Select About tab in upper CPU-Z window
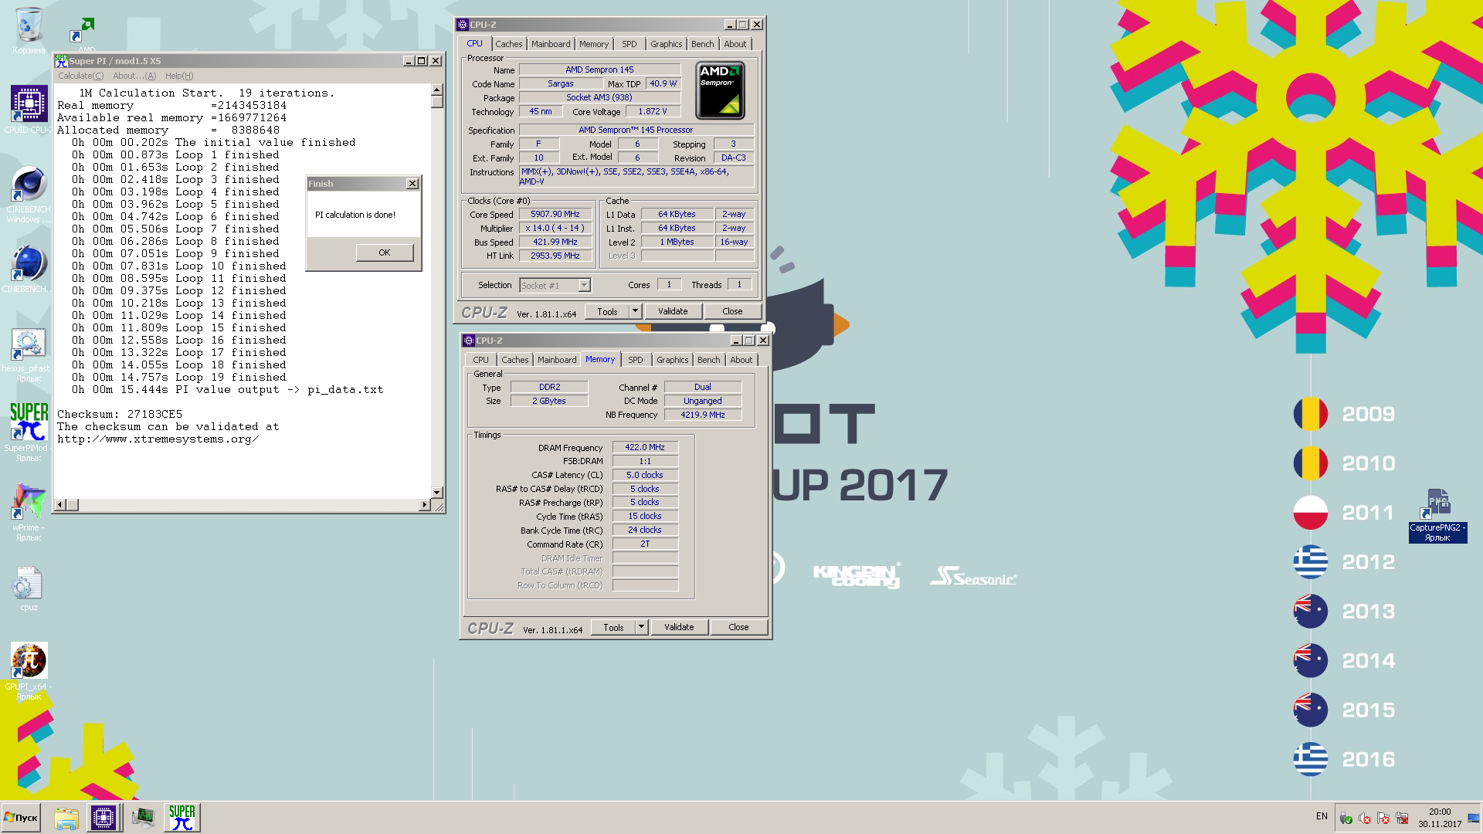1483x834 pixels. [x=735, y=44]
